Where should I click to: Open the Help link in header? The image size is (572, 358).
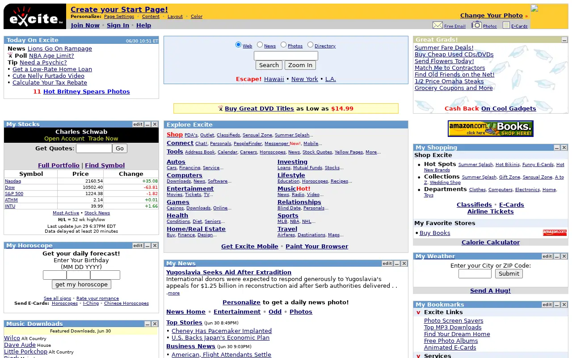coord(143,26)
